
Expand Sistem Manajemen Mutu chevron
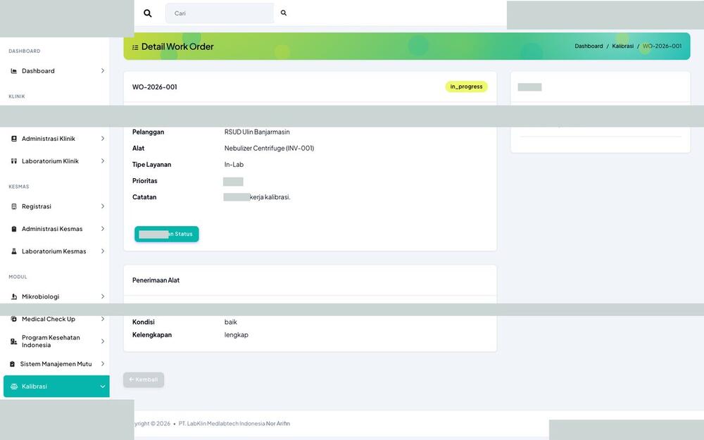point(103,364)
